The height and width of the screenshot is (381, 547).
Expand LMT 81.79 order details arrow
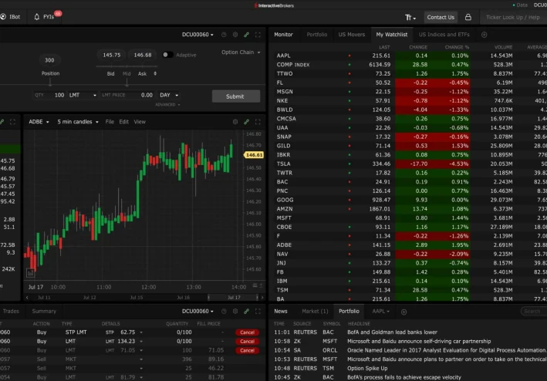point(141,377)
